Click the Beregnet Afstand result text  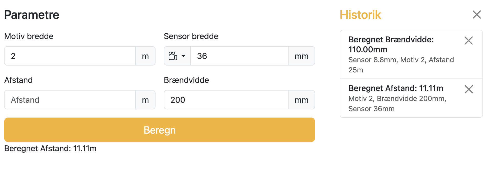point(50,148)
